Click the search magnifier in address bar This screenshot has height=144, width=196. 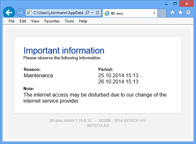[x=87, y=13]
